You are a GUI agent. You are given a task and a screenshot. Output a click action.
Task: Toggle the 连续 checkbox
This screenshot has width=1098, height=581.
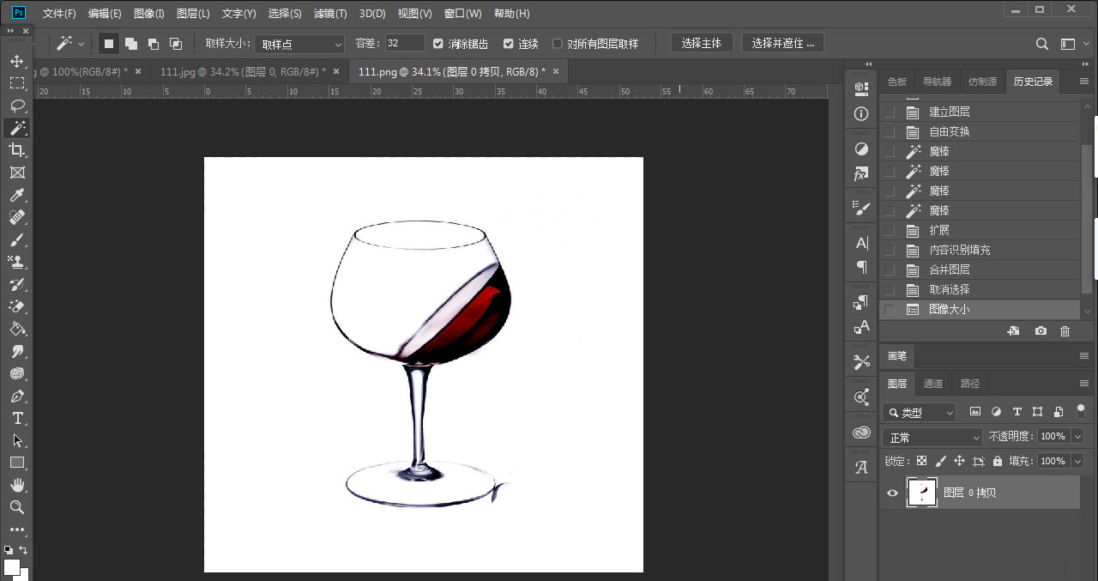pos(509,44)
